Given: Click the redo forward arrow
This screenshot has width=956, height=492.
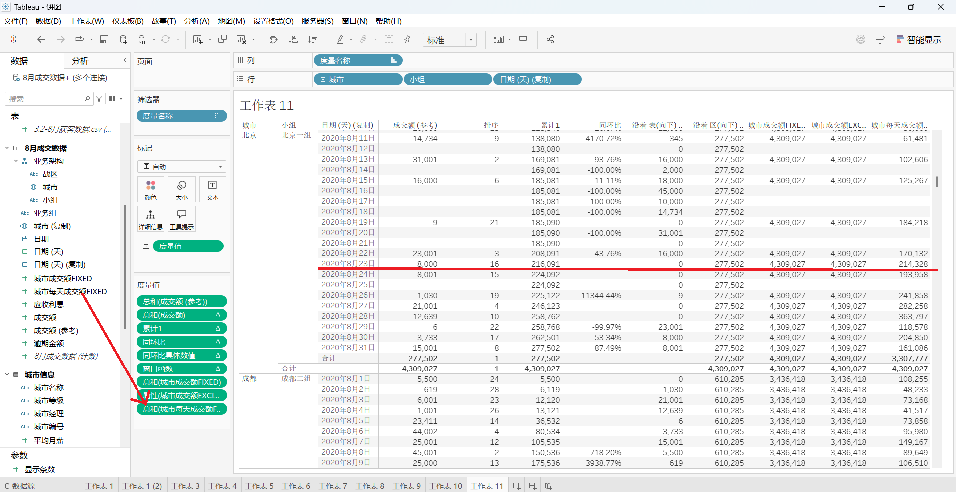Looking at the screenshot, I should (61, 39).
